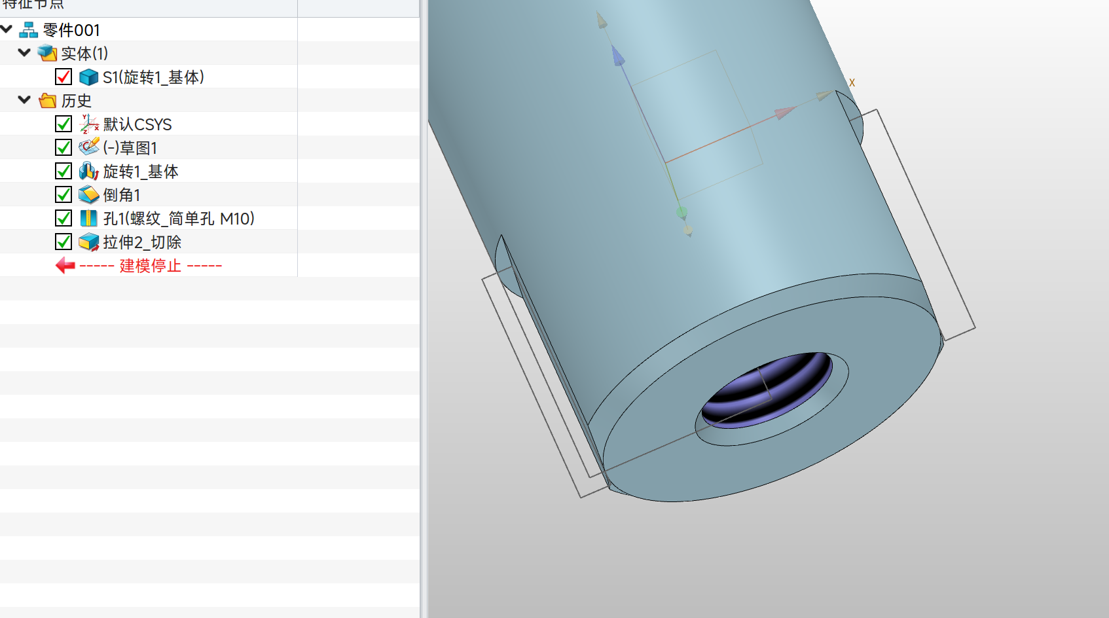Collapse the 实体(1) node
Screen dimensions: 1109x618
(25, 53)
